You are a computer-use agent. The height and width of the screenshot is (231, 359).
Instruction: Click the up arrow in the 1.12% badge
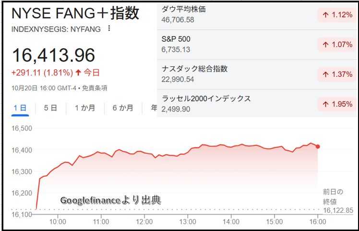(x=325, y=15)
